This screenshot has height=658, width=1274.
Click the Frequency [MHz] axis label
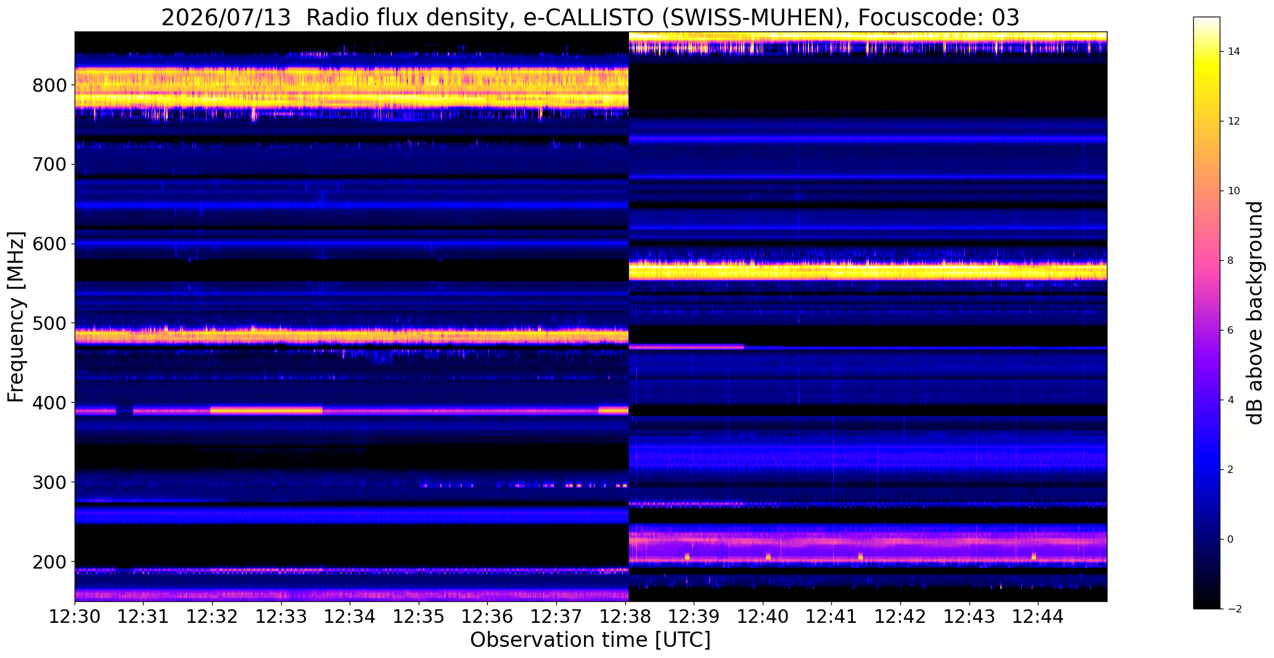pyautogui.click(x=16, y=317)
